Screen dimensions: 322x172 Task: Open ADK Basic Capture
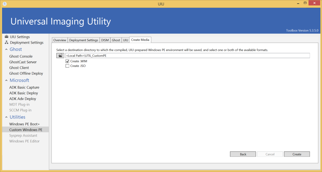[x=24, y=87]
